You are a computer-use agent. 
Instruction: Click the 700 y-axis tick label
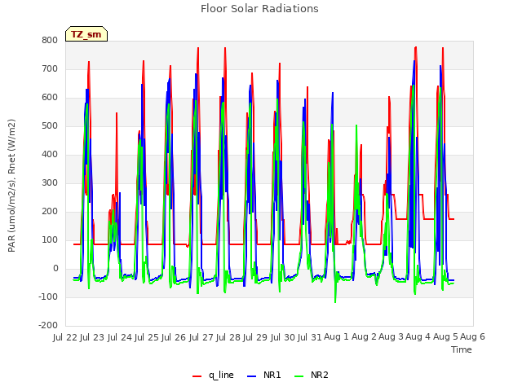tap(50, 69)
